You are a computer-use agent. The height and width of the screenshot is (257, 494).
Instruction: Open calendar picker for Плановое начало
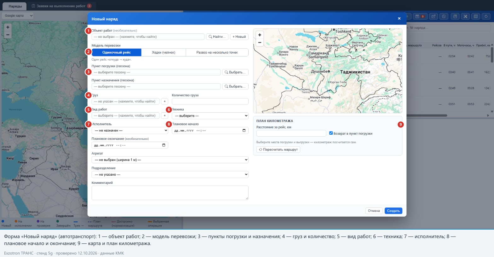(244, 131)
